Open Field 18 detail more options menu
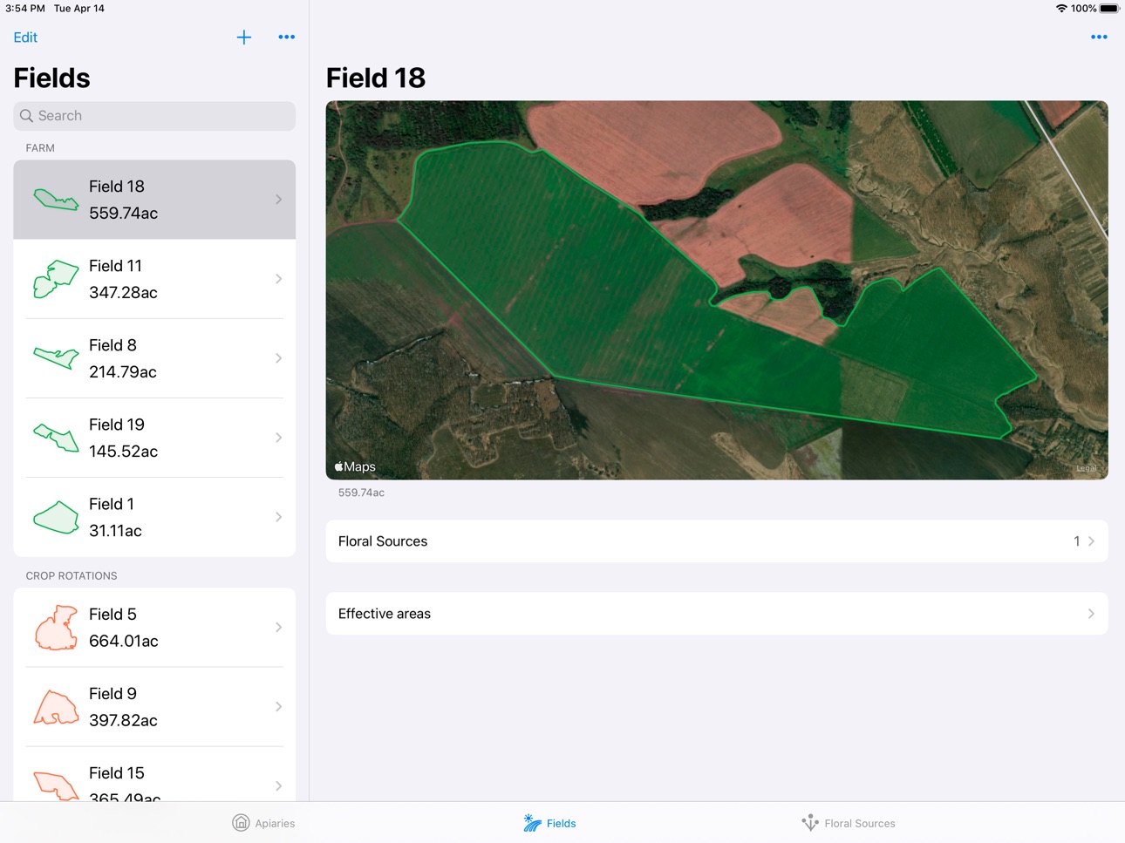 (1099, 37)
